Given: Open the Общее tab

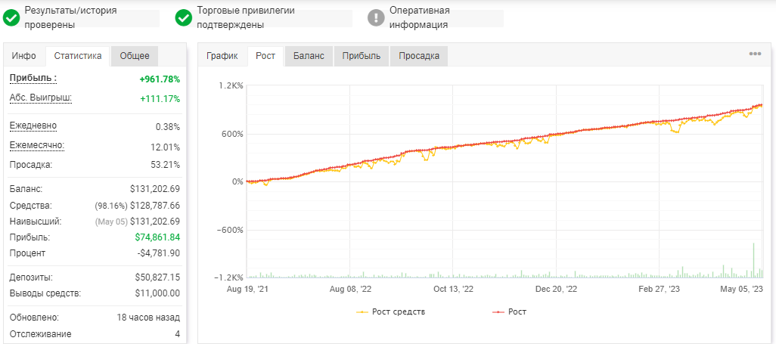Looking at the screenshot, I should [x=135, y=56].
